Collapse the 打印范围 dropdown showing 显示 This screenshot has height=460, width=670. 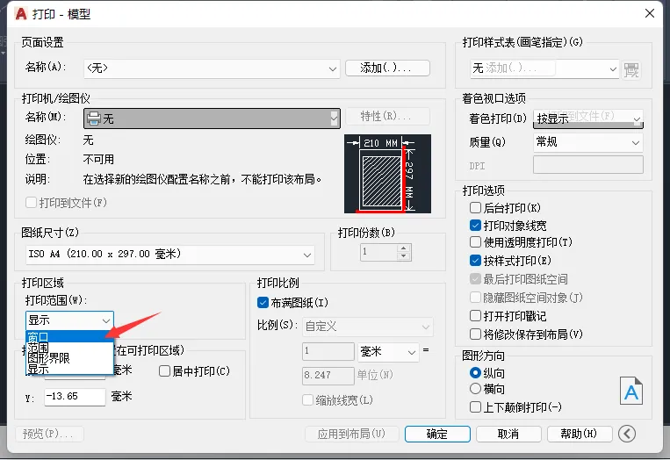pos(69,320)
